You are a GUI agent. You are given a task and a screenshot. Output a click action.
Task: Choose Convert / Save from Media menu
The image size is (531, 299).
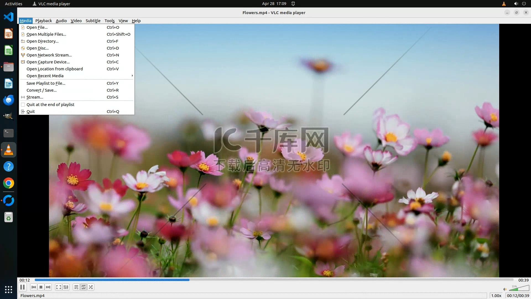41,90
